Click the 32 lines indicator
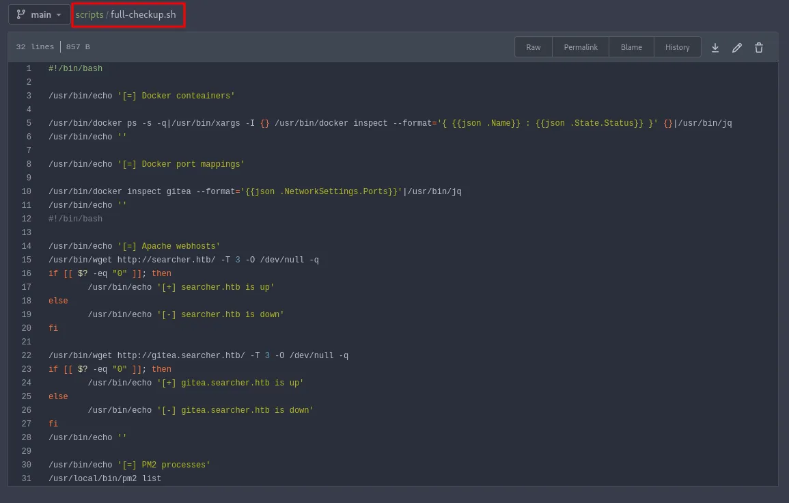This screenshot has height=503, width=789. pos(34,46)
